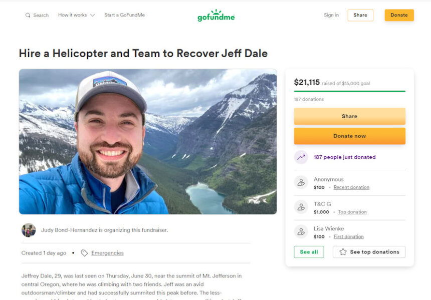Click the organizer Judy Bond-Hernandez profile thumbnail
Viewport: 431px width, 300px height.
pos(29,230)
